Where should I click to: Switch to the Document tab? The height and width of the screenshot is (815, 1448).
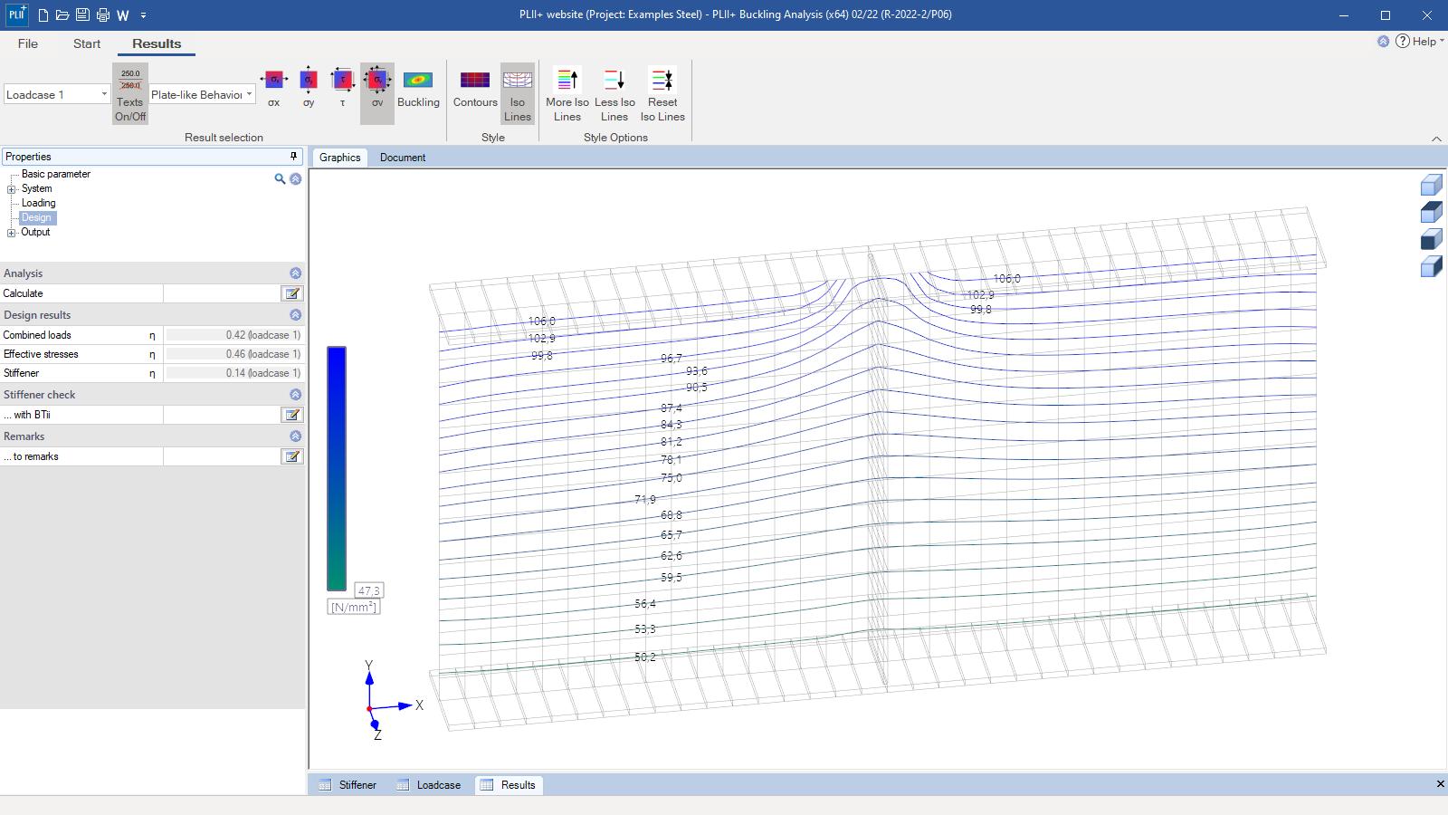click(403, 158)
